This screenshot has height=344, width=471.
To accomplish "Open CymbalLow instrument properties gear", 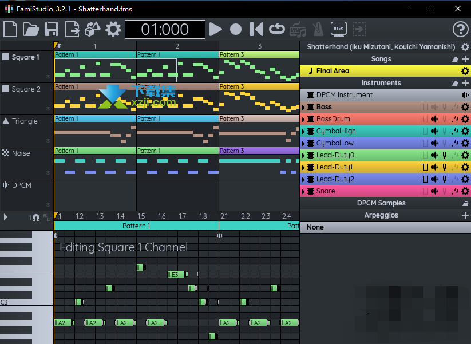I will click(465, 143).
